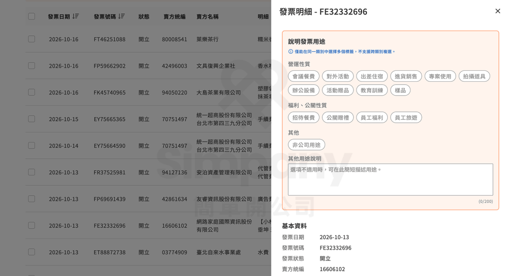This screenshot has width=510, height=276.
Task: Click seller tax ID 94127136
Action: pos(174,172)
